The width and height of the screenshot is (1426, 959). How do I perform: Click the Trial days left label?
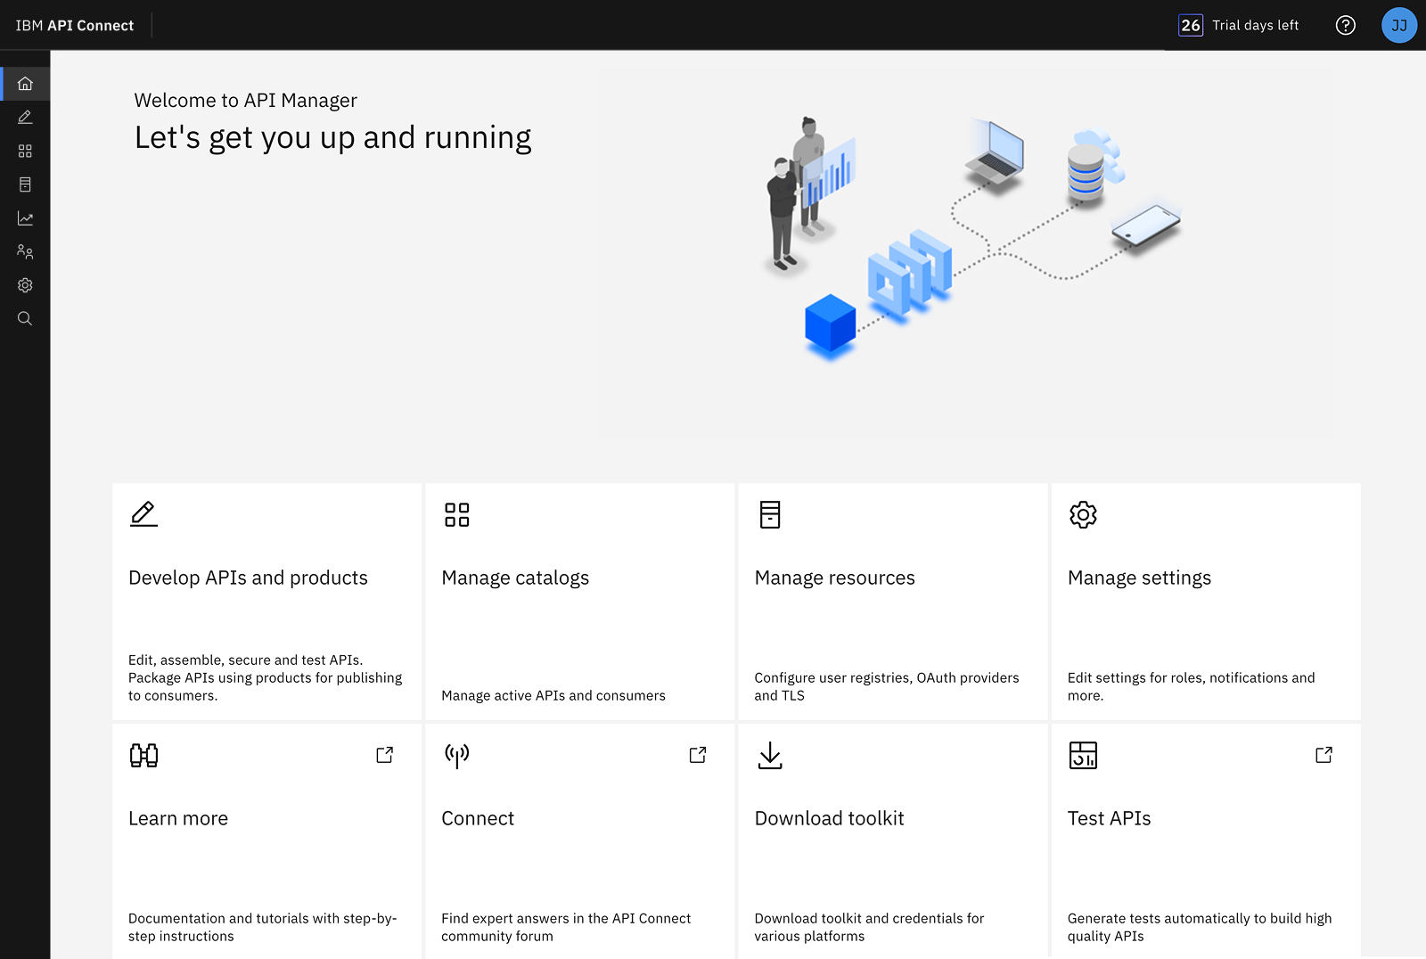[x=1256, y=25]
